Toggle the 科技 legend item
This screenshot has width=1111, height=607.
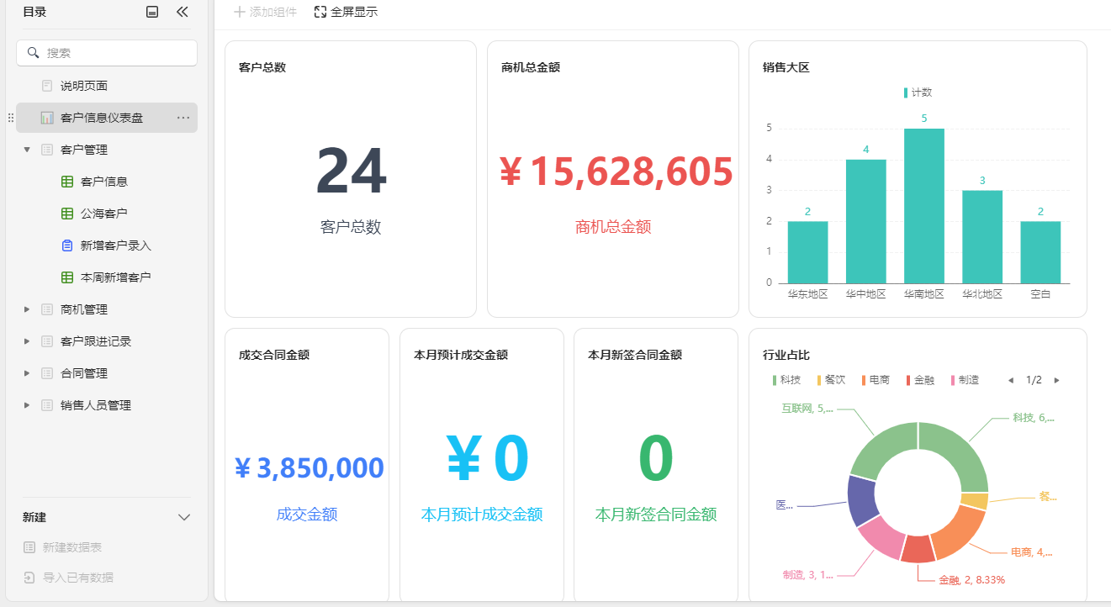click(785, 380)
